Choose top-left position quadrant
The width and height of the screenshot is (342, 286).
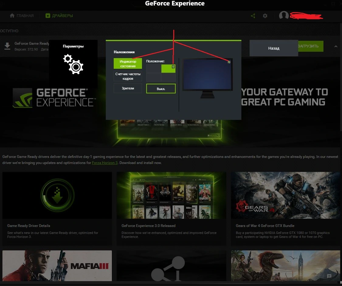pos(154,68)
